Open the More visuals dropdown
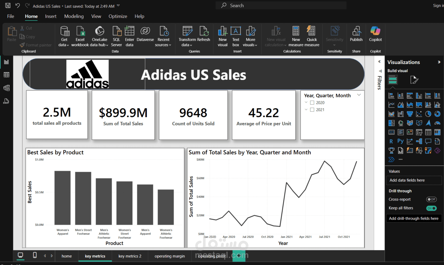The image size is (444, 265). coord(250,37)
